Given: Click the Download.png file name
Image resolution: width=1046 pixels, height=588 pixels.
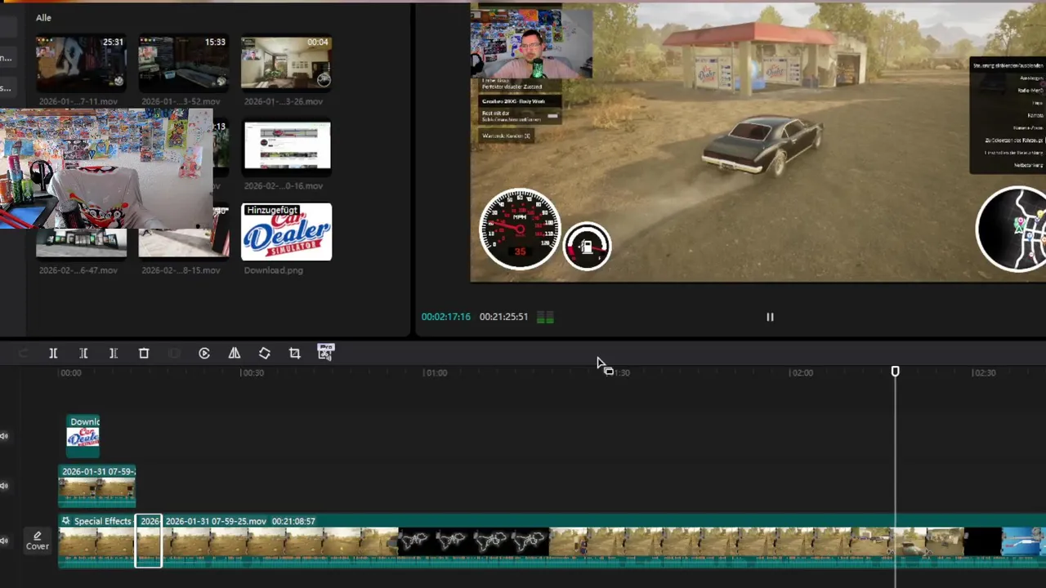Looking at the screenshot, I should click(274, 270).
